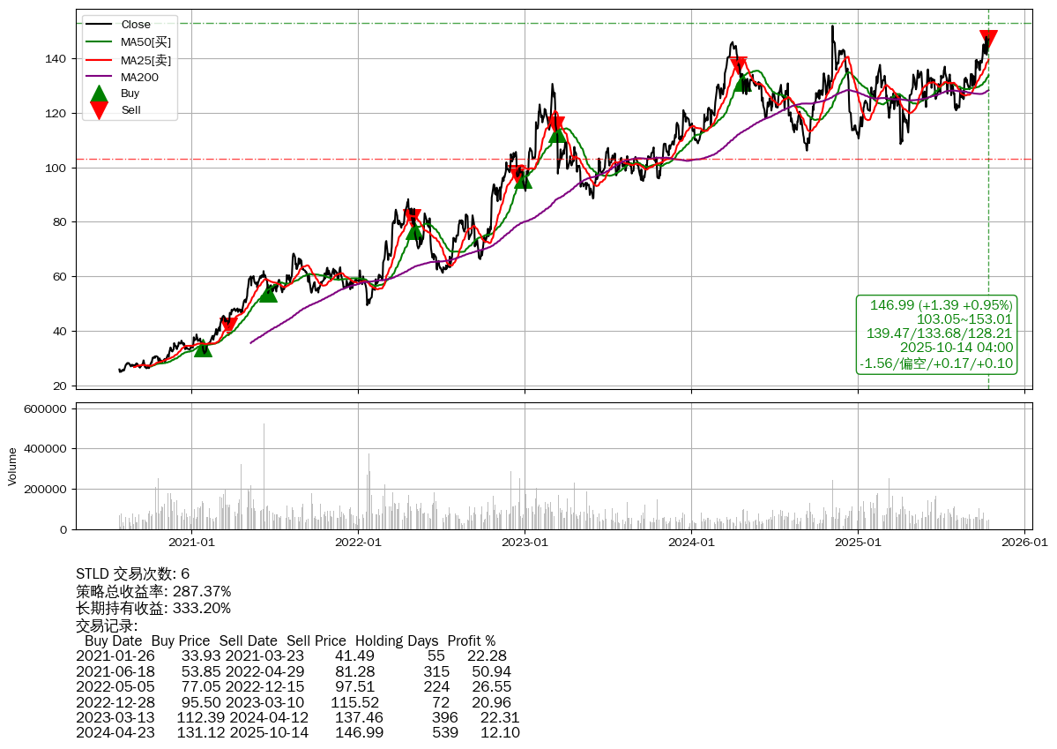Click the Sell marker from March 2021
Screen dimensions: 1057x749
click(228, 325)
